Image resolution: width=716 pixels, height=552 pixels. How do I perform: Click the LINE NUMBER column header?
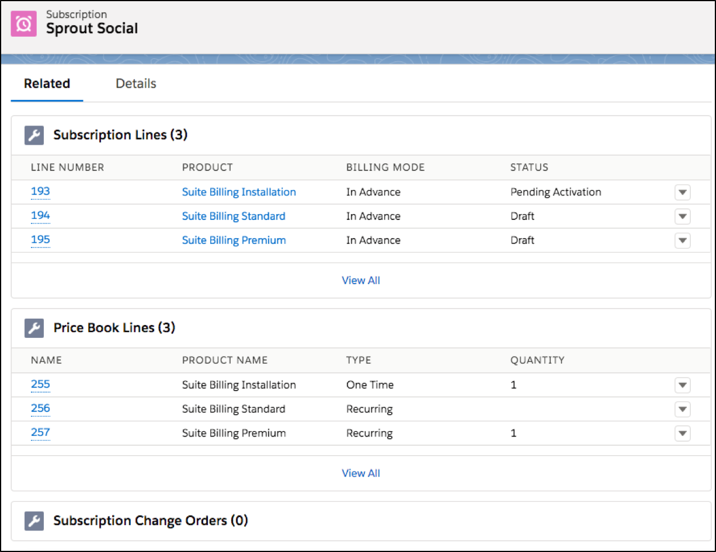tap(67, 167)
